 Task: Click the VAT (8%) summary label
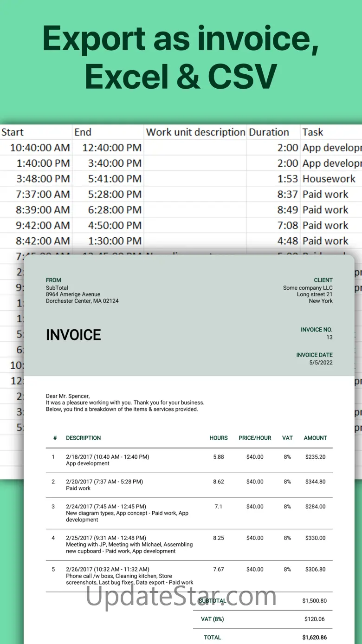(212, 619)
